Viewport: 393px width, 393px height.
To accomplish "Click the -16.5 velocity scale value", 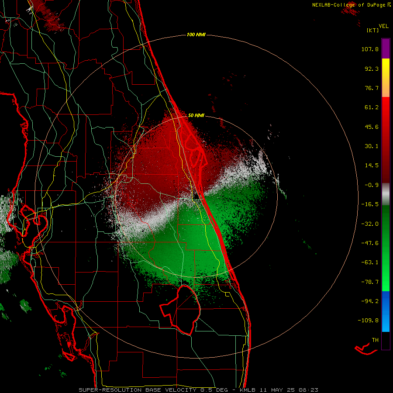I will [370, 204].
